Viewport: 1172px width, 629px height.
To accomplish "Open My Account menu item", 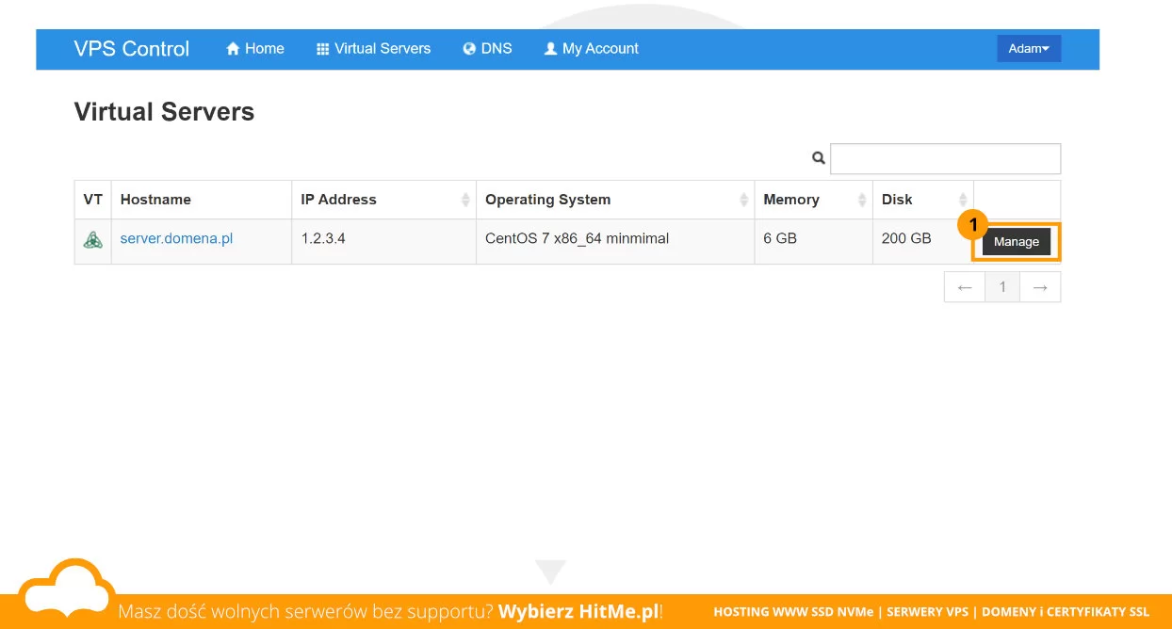I will (x=592, y=49).
